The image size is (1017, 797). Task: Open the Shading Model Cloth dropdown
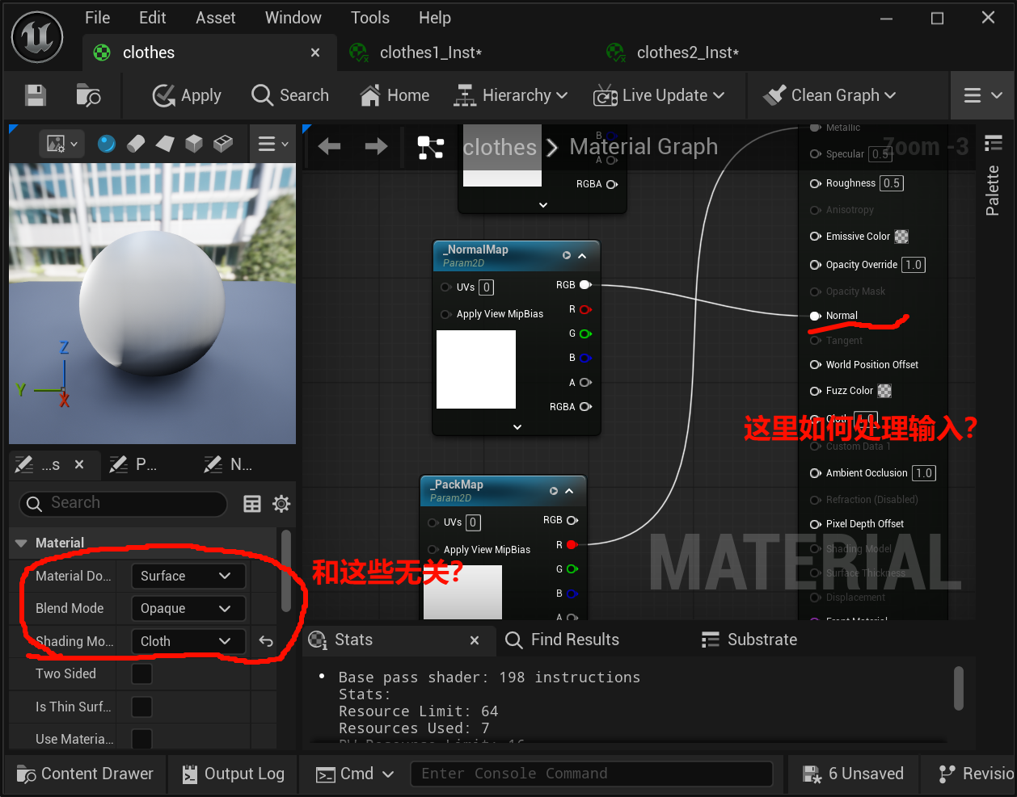click(188, 641)
